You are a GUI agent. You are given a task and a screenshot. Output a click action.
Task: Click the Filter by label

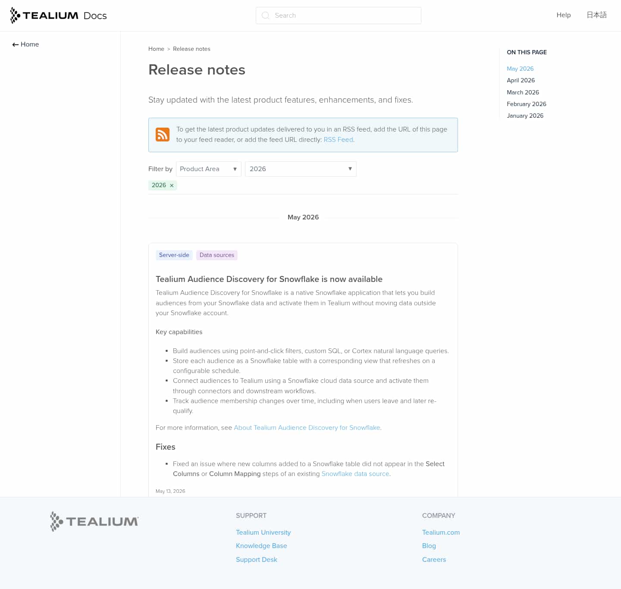coord(160,169)
